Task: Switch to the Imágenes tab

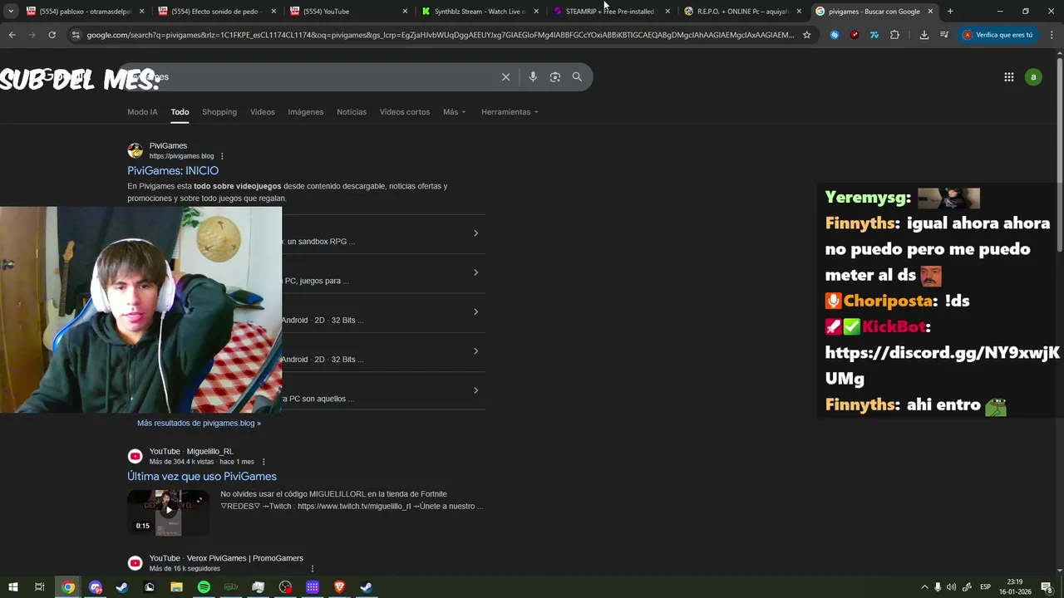Action: [x=306, y=112]
